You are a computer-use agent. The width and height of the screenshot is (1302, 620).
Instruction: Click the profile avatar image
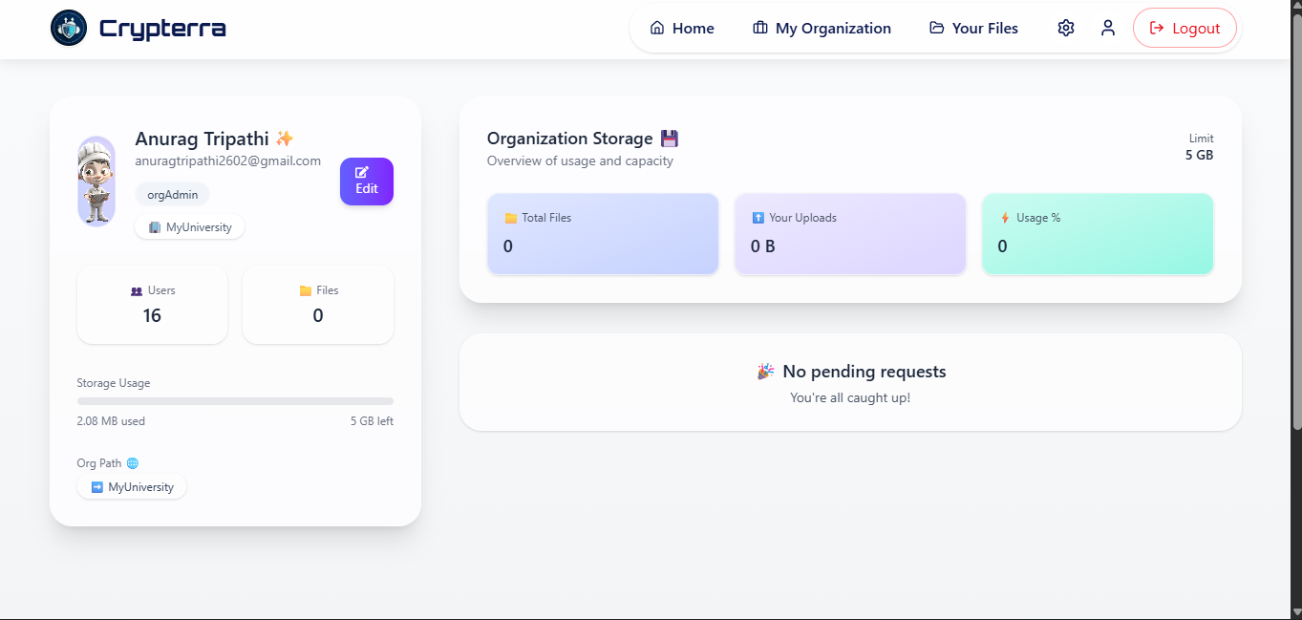click(96, 182)
